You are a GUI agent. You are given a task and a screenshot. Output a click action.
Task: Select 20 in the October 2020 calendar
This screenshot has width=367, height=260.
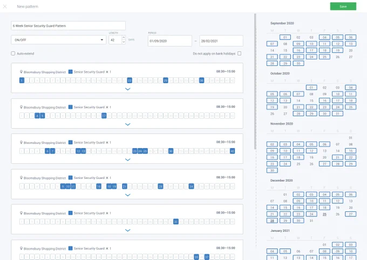[x=285, y=107]
